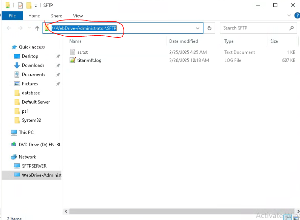Open the Help question mark icon
The image size is (300, 220).
click(x=297, y=15)
